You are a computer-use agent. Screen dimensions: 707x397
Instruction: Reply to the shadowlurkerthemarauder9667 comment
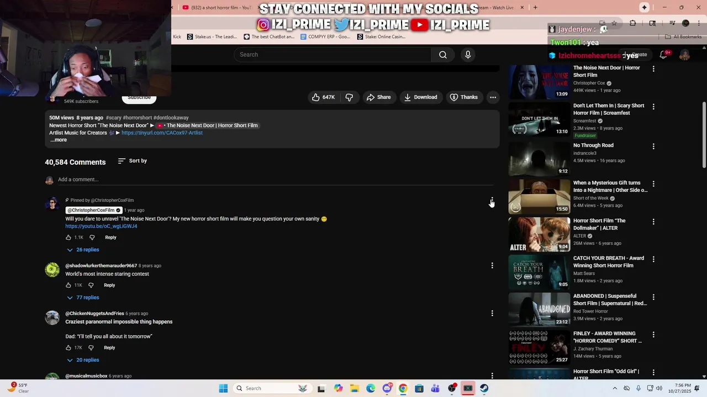(109, 285)
